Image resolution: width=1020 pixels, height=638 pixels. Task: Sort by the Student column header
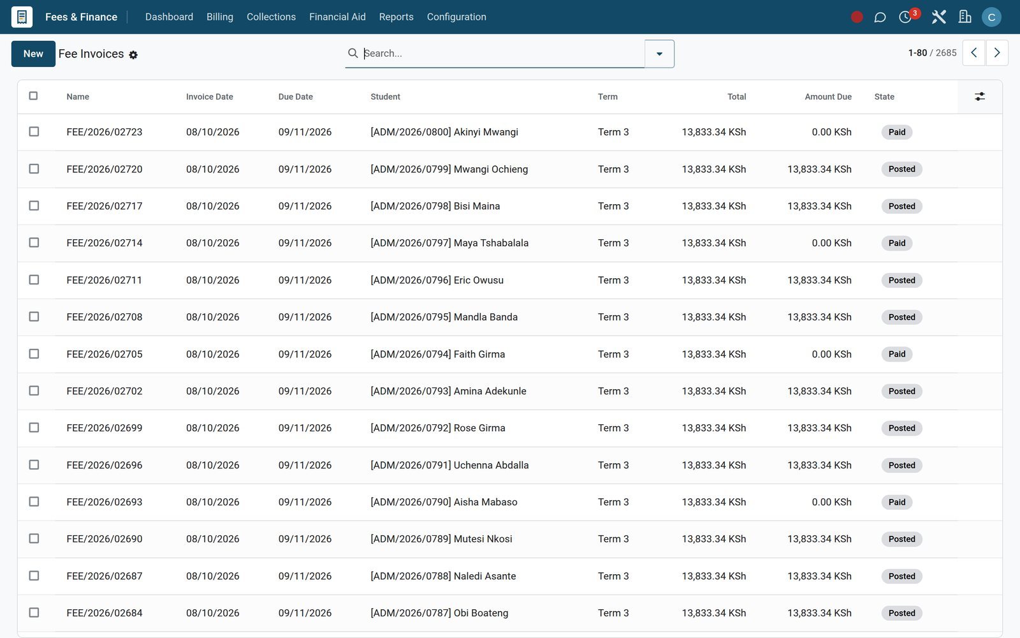coord(385,97)
